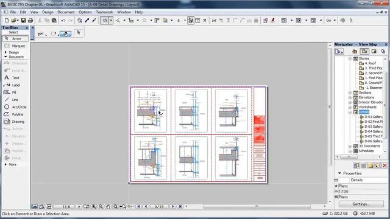The image size is (390, 219).
Task: Select the 4. Roof story view
Action: pyautogui.click(x=370, y=63)
